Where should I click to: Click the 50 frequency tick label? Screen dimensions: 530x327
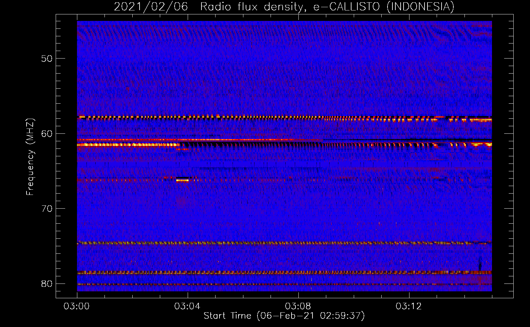pos(47,59)
